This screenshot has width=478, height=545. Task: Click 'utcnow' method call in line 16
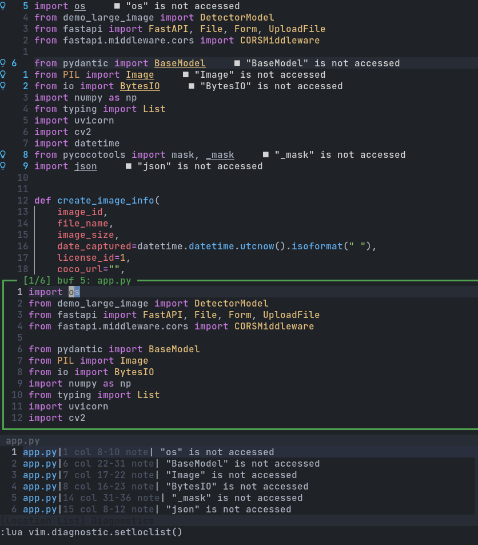pyautogui.click(x=257, y=246)
